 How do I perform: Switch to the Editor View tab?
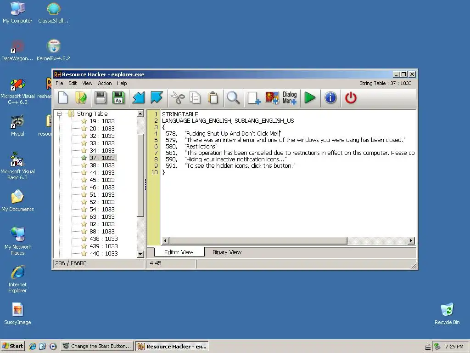(179, 252)
